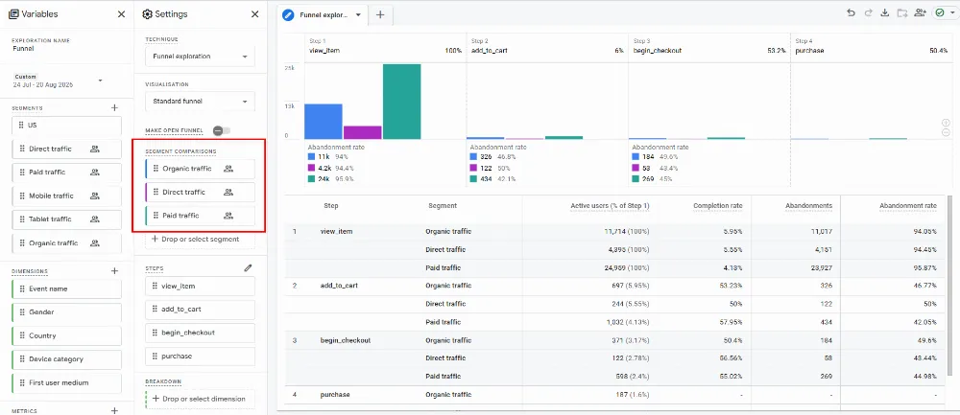Click Drop or select segment
The width and height of the screenshot is (960, 415).
pyautogui.click(x=201, y=239)
